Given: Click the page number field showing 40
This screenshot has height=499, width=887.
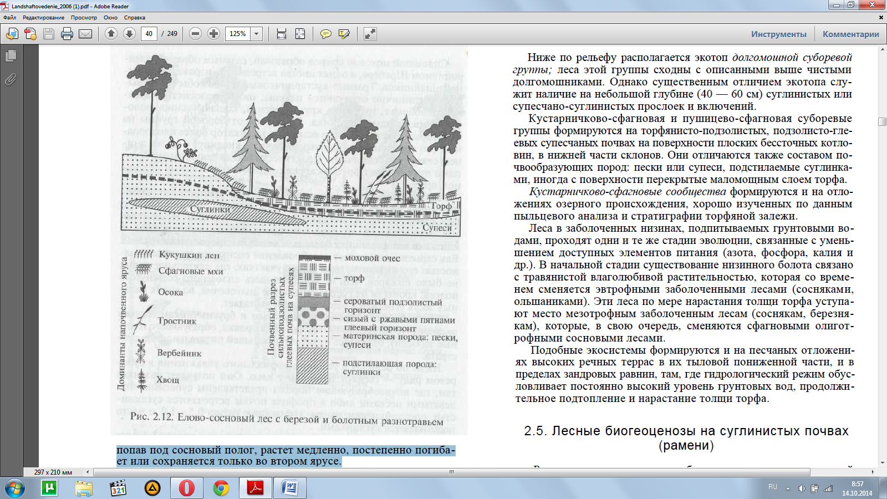Looking at the screenshot, I should (149, 34).
